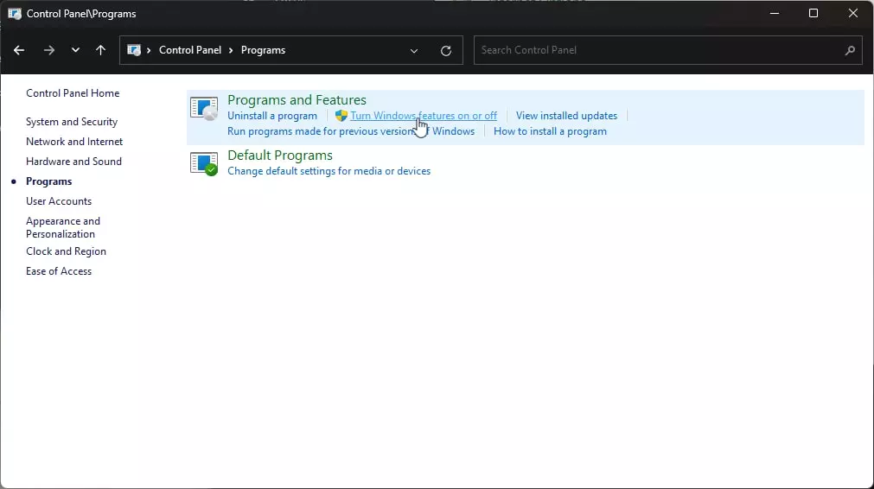Click How to install a program
The width and height of the screenshot is (874, 489).
click(x=550, y=131)
